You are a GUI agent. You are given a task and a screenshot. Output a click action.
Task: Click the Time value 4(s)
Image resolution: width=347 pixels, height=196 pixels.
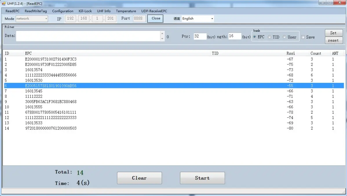(83, 183)
